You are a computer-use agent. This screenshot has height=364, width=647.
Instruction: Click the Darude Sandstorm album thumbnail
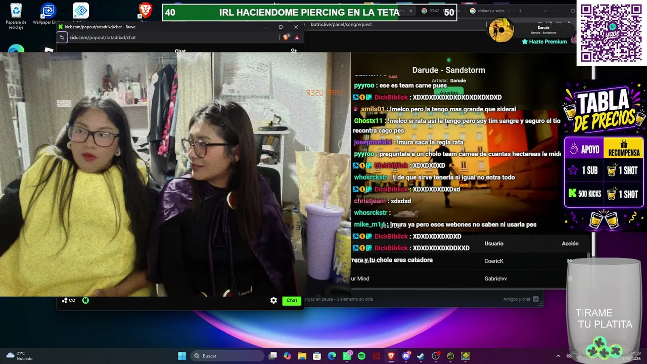pyautogui.click(x=501, y=30)
